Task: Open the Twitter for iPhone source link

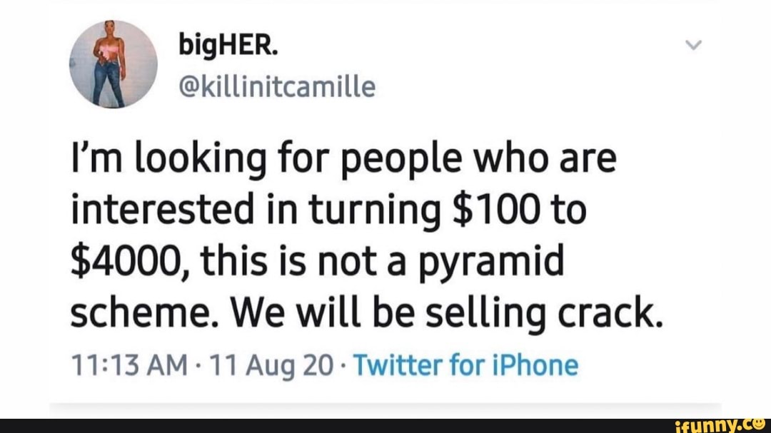Action: point(465,366)
